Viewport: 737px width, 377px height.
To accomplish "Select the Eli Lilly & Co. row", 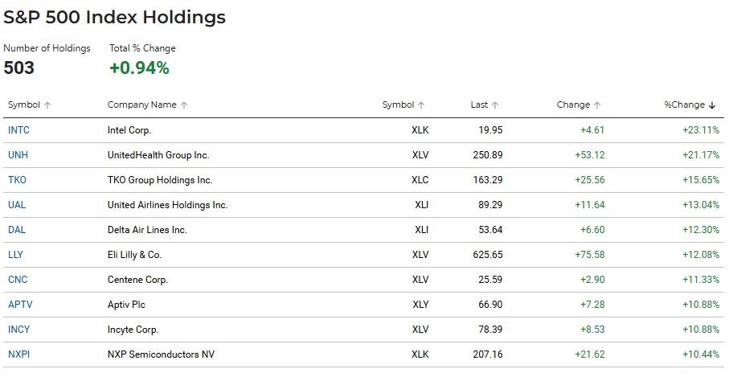I will (363, 255).
